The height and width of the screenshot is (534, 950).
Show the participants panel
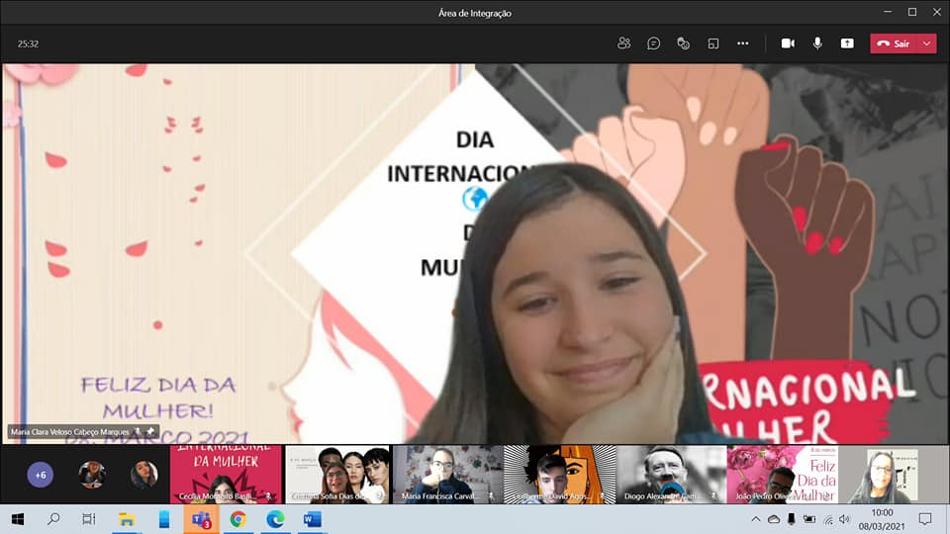tap(623, 44)
